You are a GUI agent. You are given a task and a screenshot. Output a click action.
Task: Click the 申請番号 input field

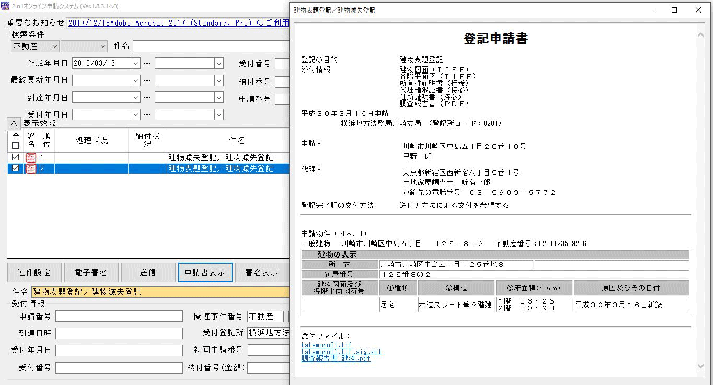pos(119,316)
